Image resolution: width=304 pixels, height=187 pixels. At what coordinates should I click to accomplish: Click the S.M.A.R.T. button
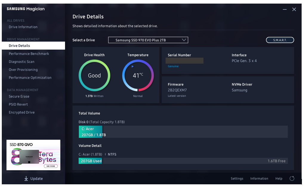pyautogui.click(x=280, y=40)
